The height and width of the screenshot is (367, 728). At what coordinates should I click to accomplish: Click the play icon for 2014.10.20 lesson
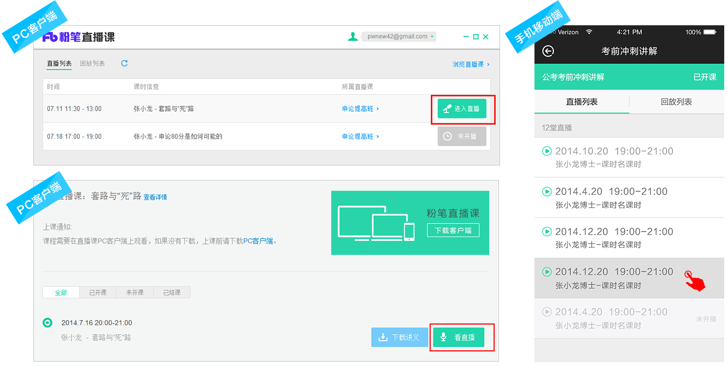[547, 152]
